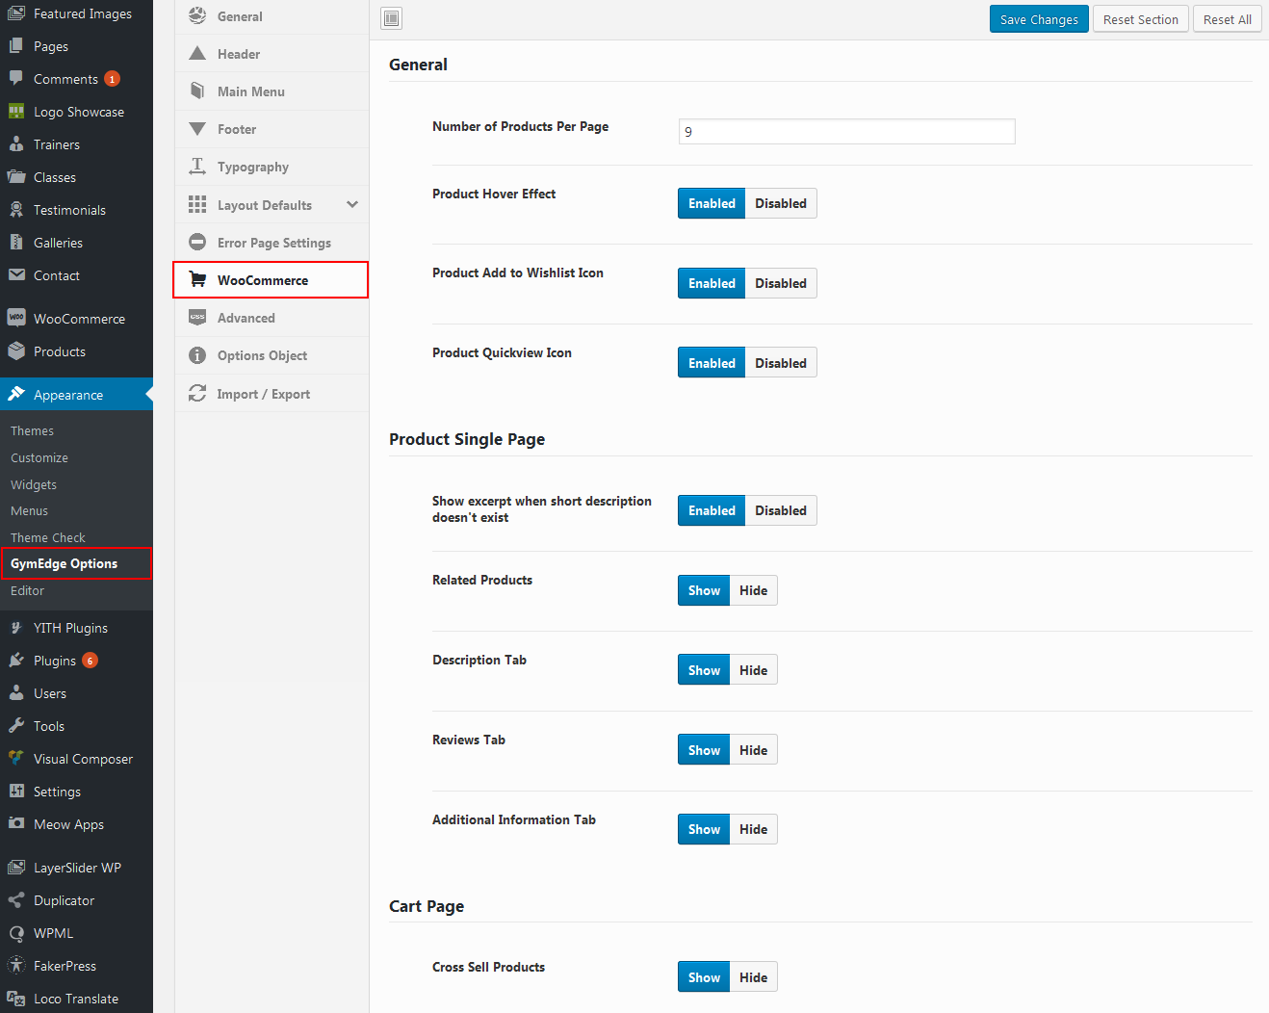This screenshot has height=1013, width=1269.
Task: Show Related Products
Action: tap(704, 590)
